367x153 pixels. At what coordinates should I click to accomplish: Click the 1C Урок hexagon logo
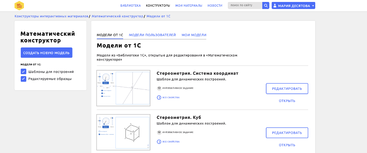[19, 5]
